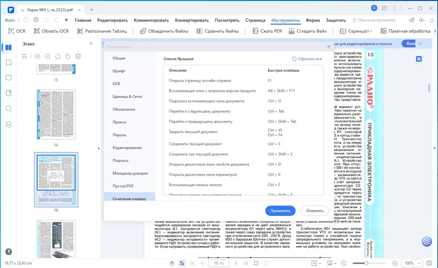Click zoom in magnifier in bottom bar
The width and height of the screenshot is (438, 268).
pos(395,263)
